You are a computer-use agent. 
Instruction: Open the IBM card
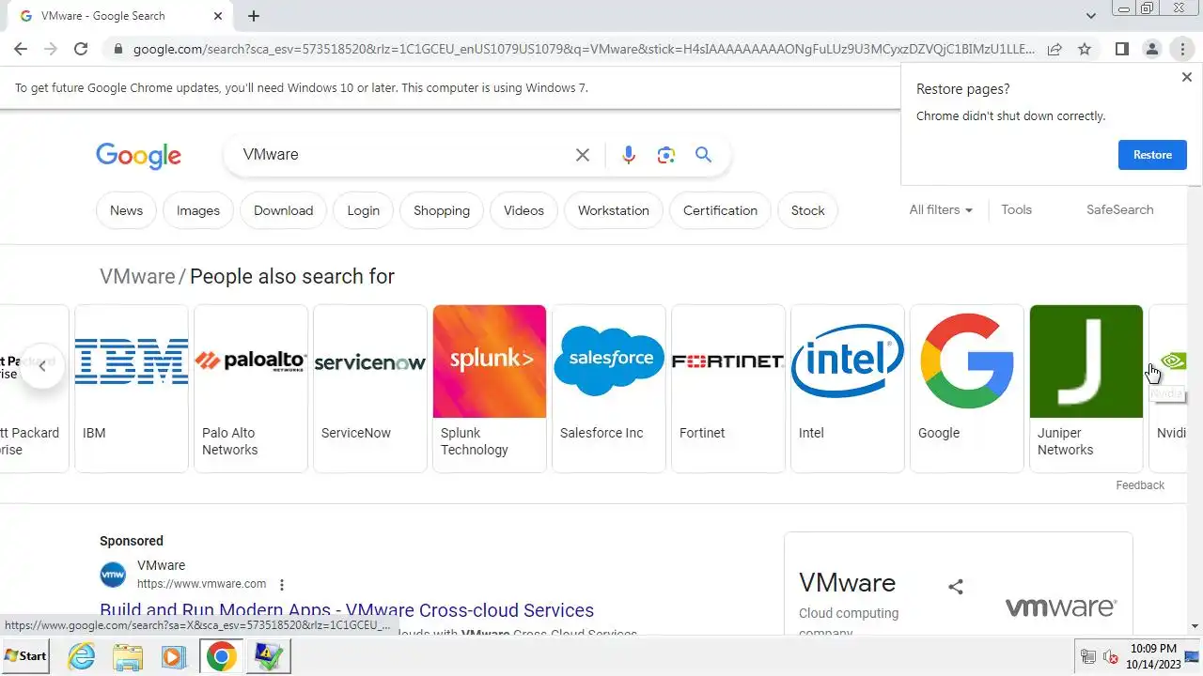pos(132,389)
